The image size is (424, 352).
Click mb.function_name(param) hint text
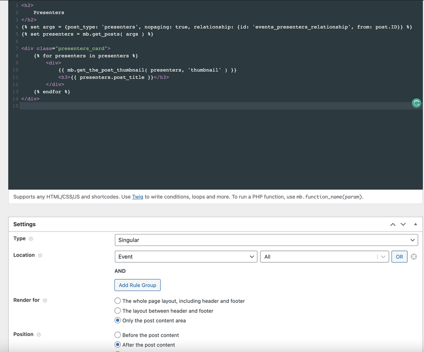coord(329,197)
